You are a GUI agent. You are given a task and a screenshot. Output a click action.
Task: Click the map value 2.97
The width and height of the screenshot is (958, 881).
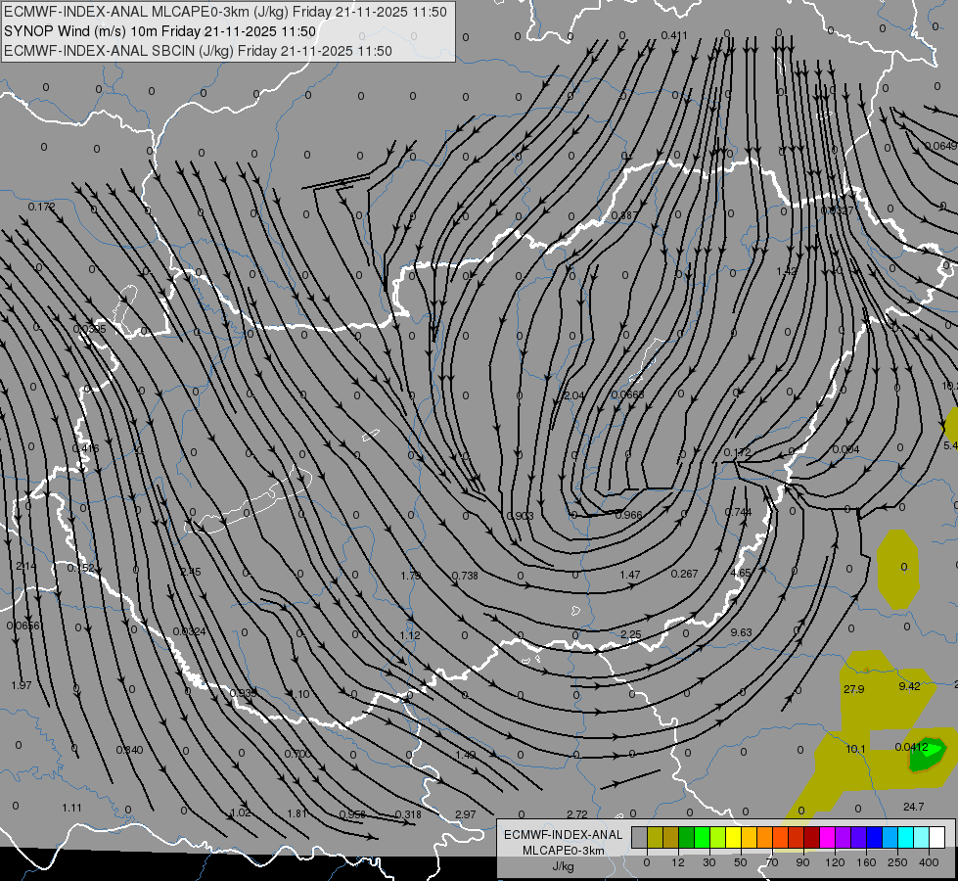click(x=466, y=814)
